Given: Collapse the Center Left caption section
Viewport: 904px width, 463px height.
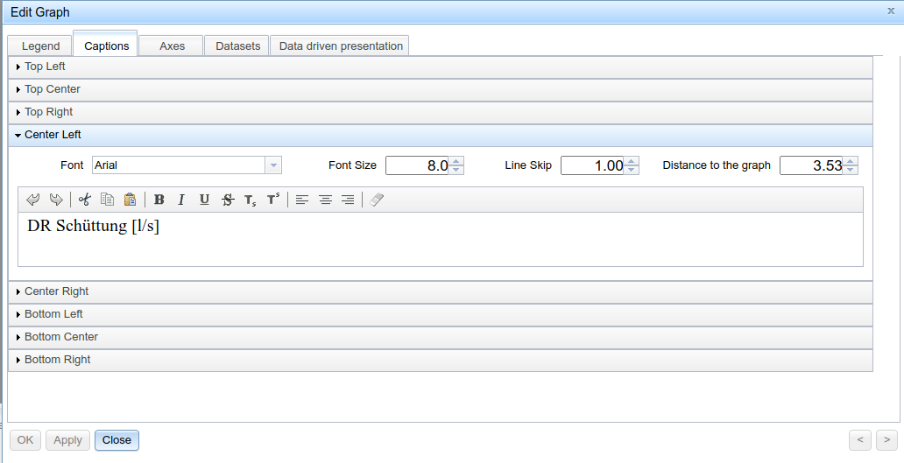Looking at the screenshot, I should (53, 135).
